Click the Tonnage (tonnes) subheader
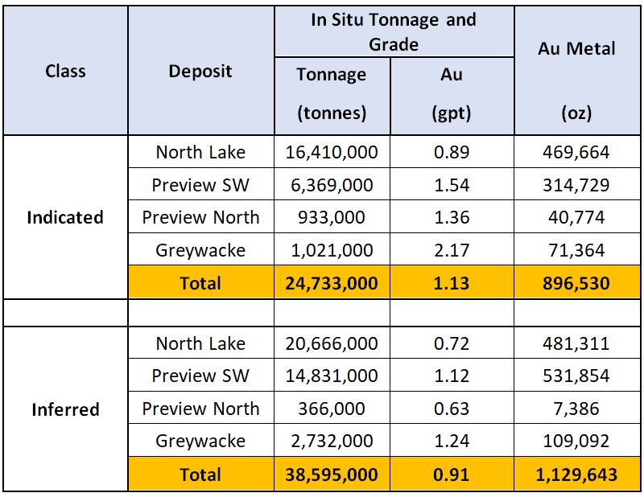Image resolution: width=644 pixels, height=497 pixels. point(332,94)
